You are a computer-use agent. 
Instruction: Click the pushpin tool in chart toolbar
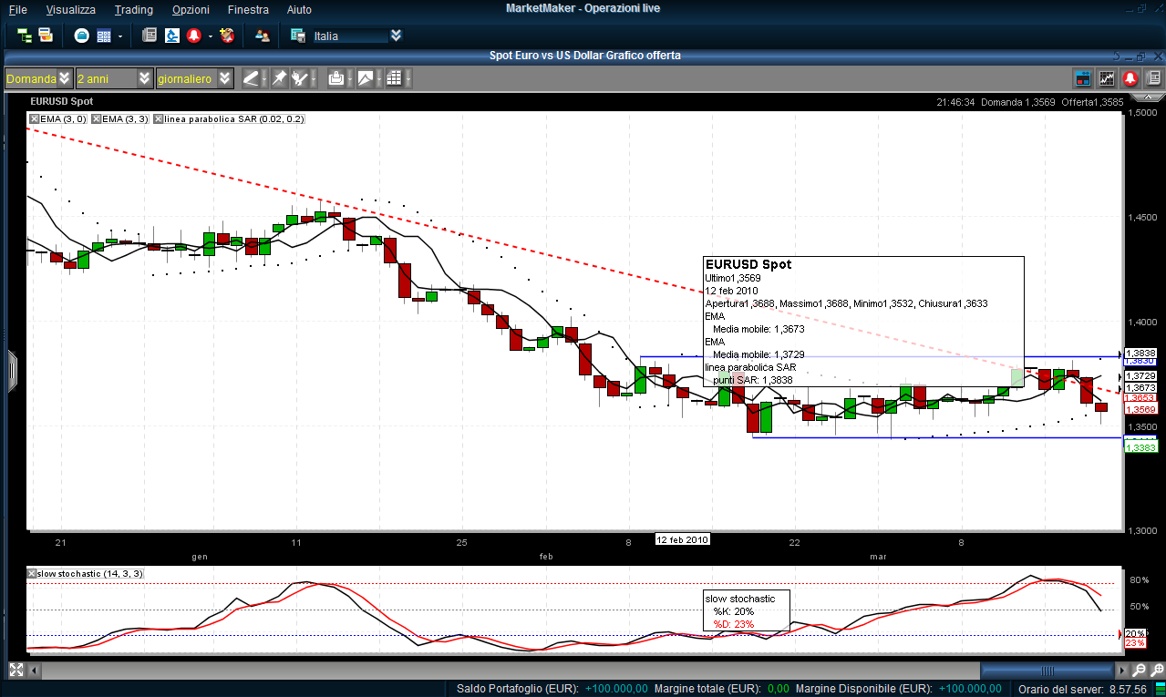[x=279, y=78]
